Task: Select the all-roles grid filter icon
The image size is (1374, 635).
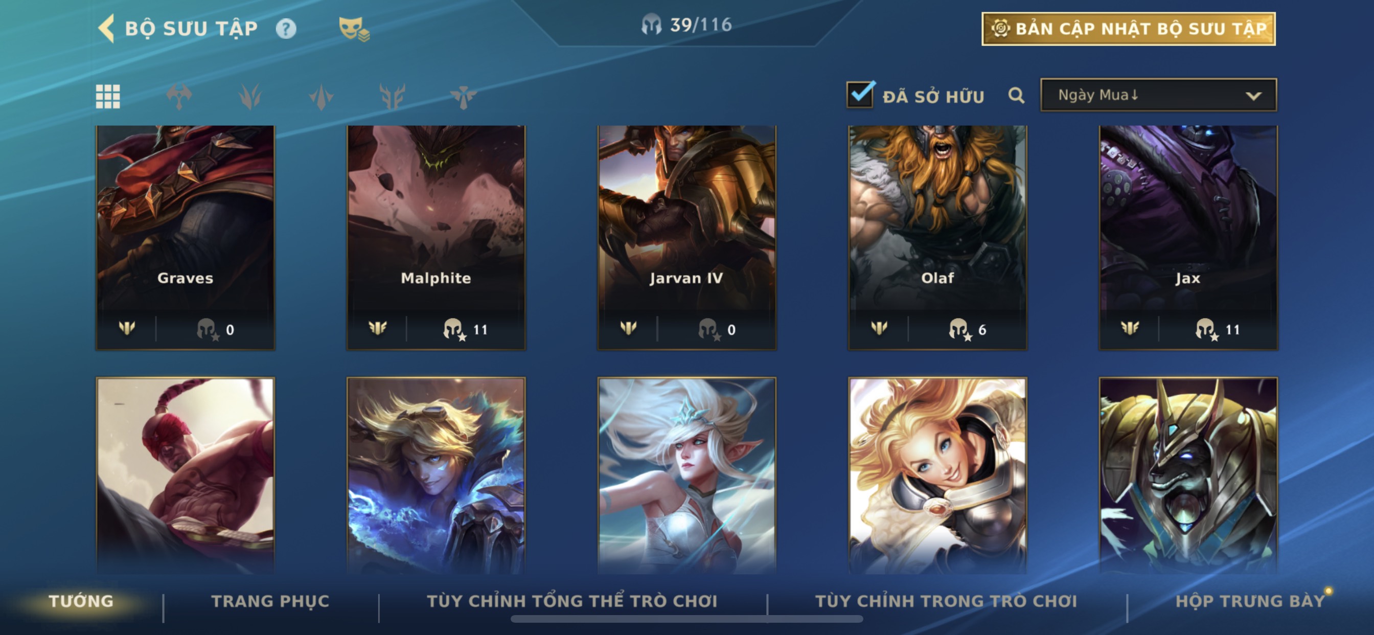Action: (x=108, y=97)
